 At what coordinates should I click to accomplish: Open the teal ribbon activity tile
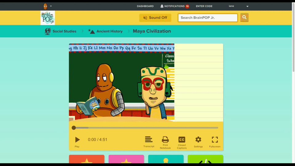point(166,159)
